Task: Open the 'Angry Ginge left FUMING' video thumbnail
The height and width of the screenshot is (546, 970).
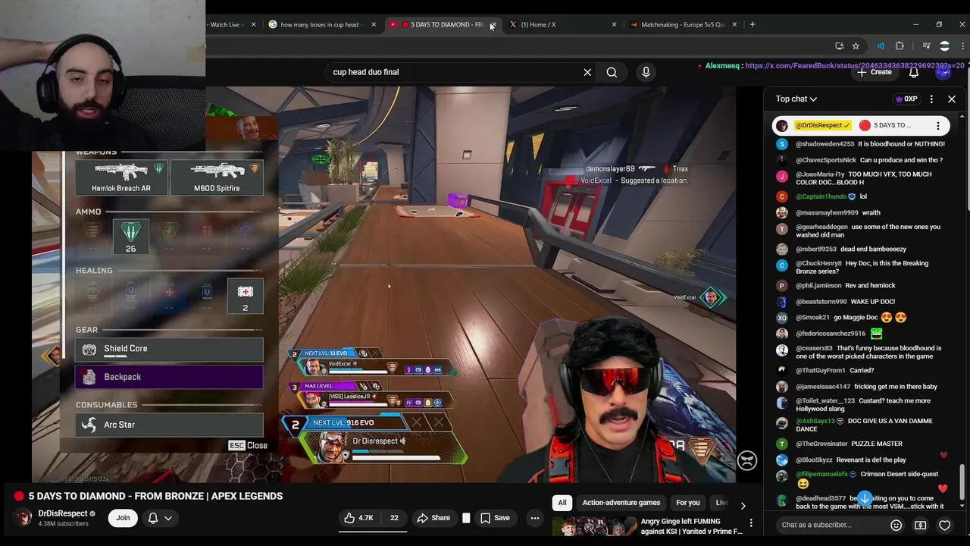Action: pos(594,527)
